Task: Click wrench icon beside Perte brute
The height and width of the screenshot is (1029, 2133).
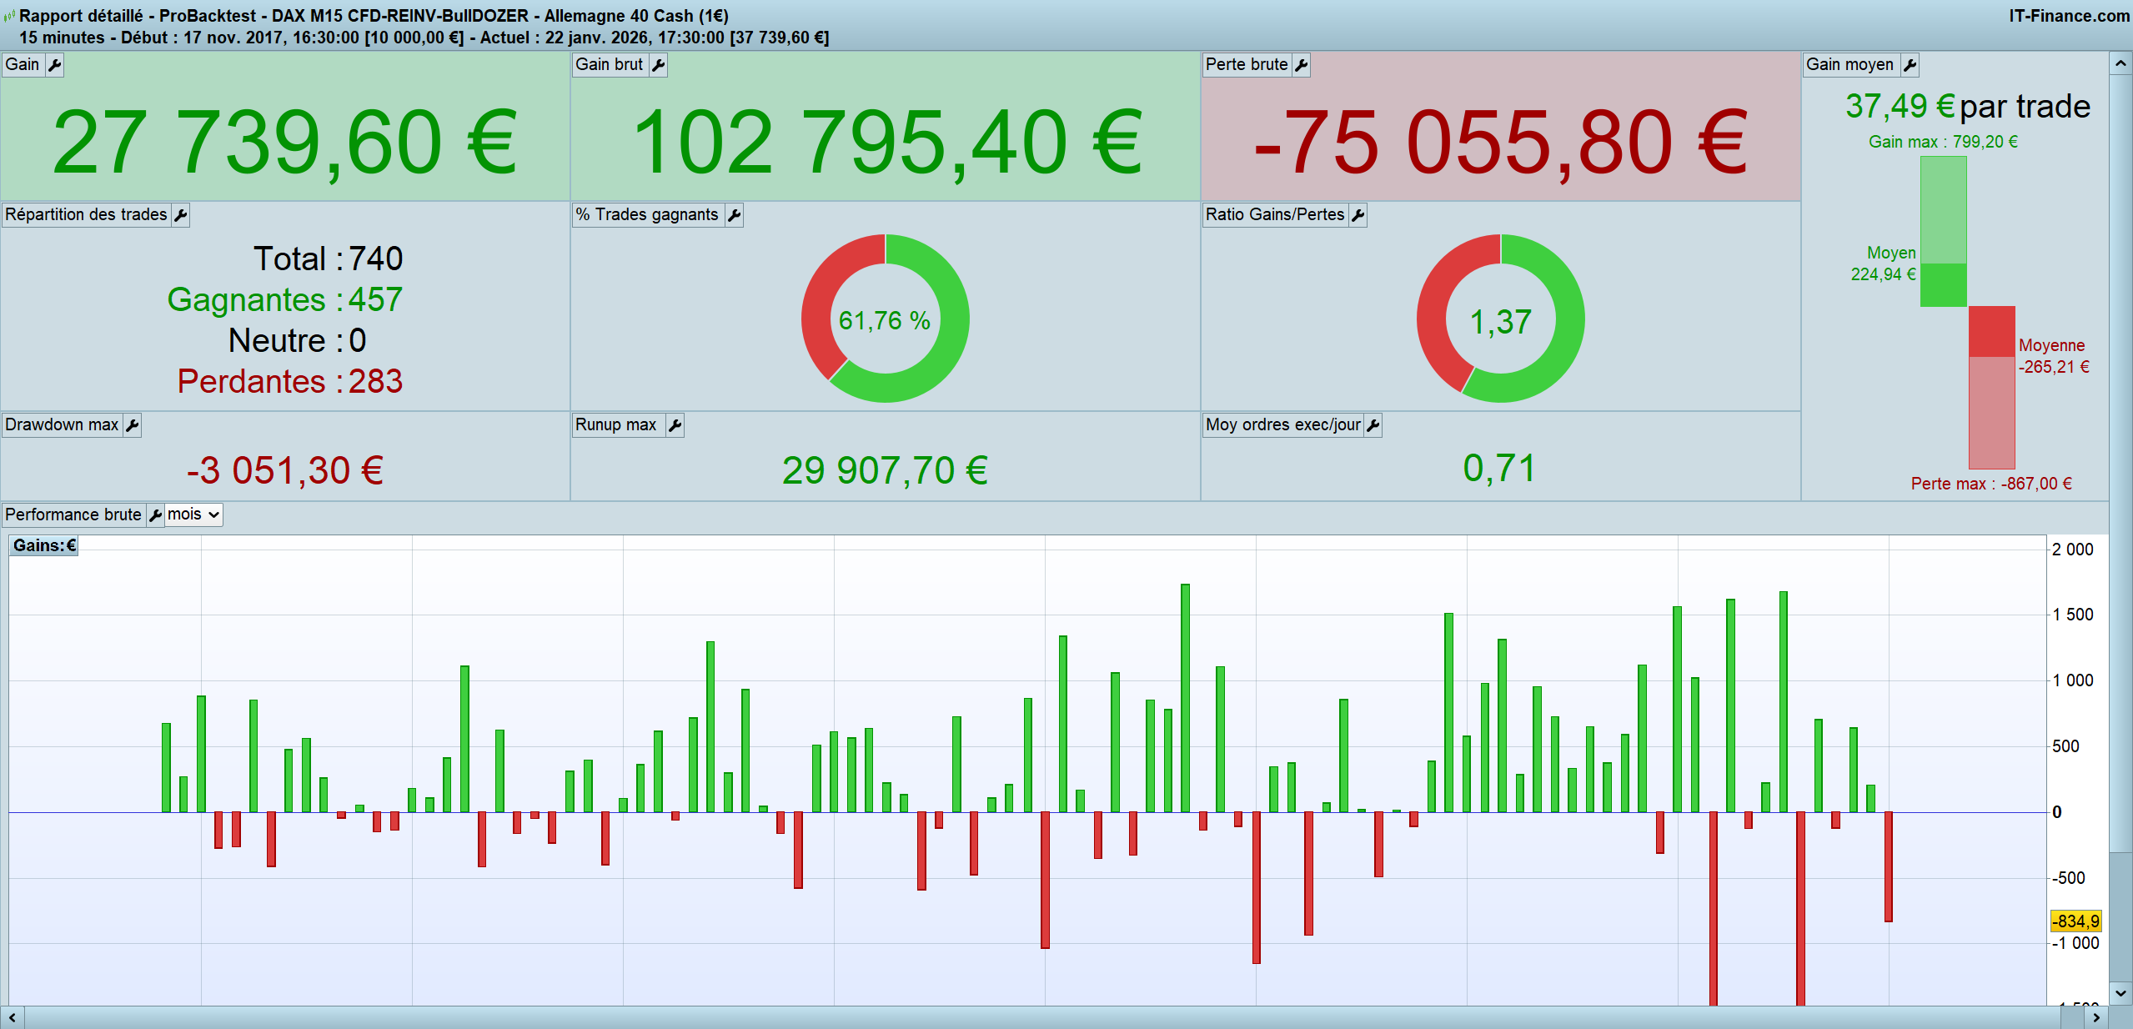Action: tap(1301, 65)
